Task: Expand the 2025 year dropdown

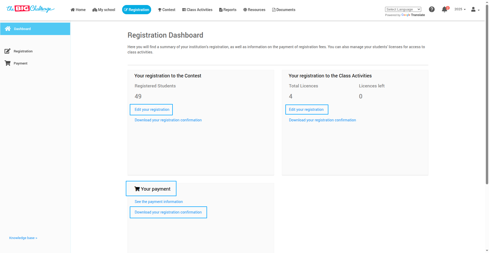Action: pos(460,9)
